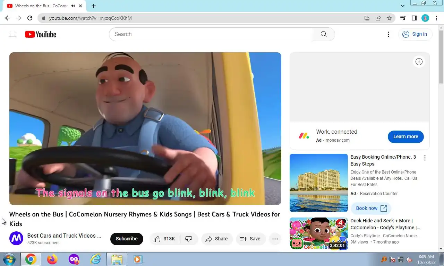Open Cody's Playtime channel name
Image resolution: width=444 pixels, height=266 pixels.
click(x=385, y=236)
